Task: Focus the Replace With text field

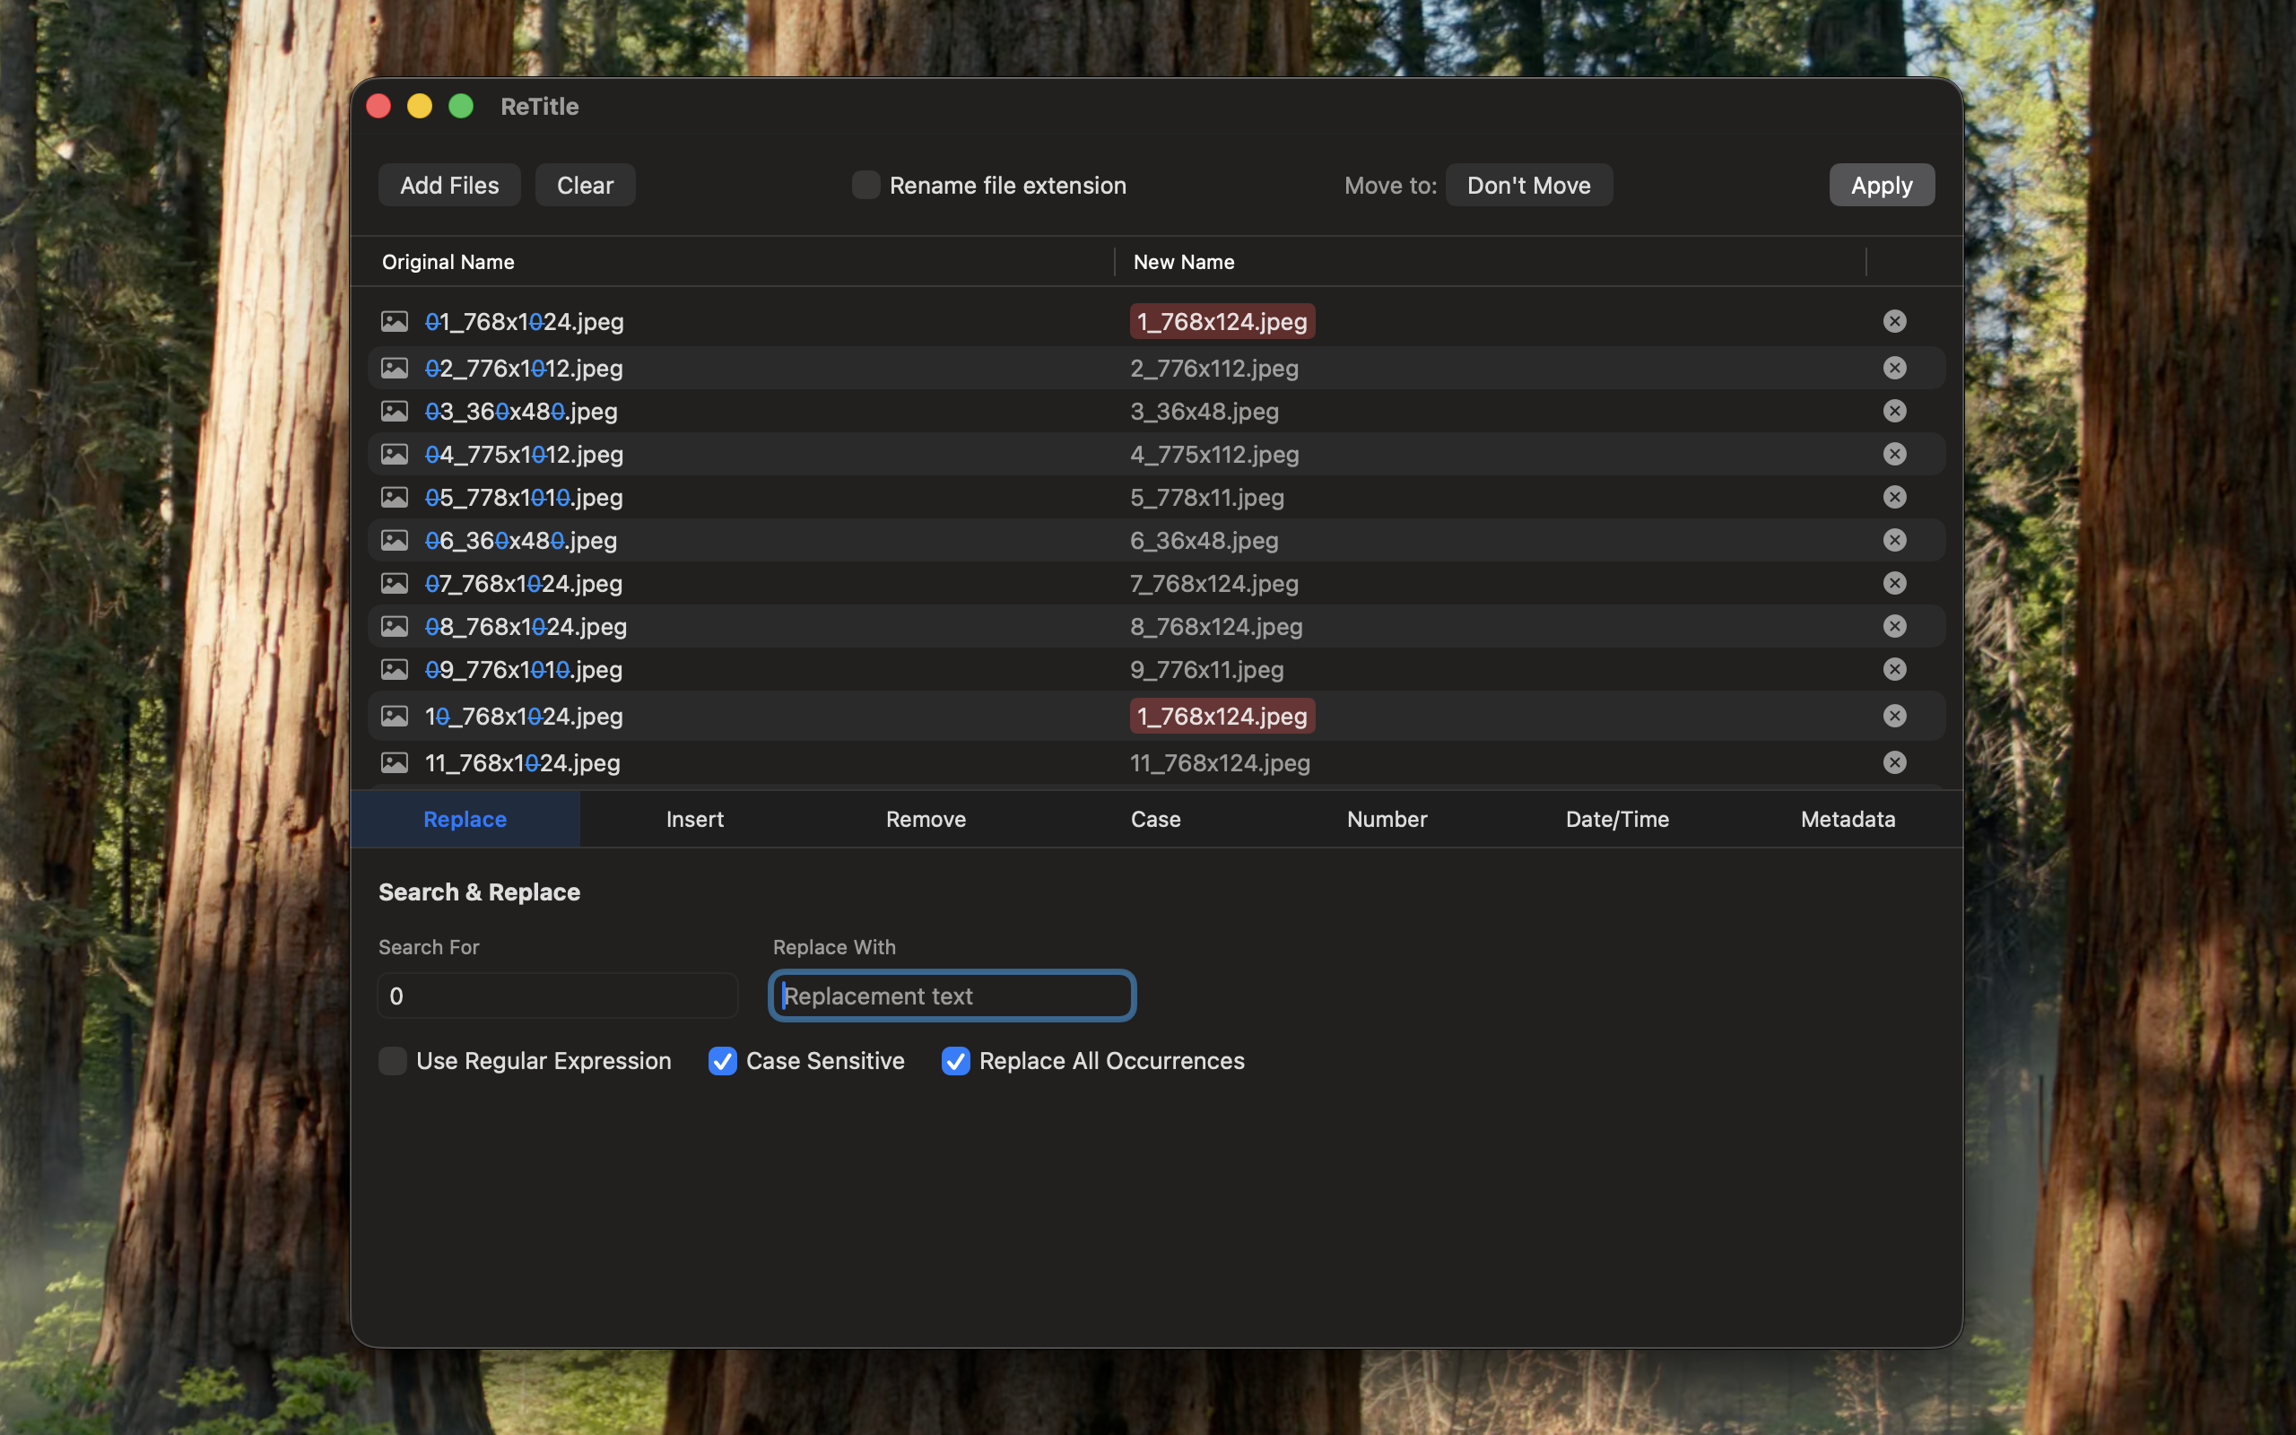Action: coord(950,996)
